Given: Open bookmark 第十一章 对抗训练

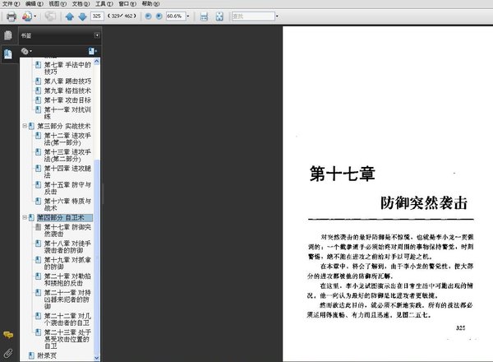Looking at the screenshot, I should click(x=67, y=113).
